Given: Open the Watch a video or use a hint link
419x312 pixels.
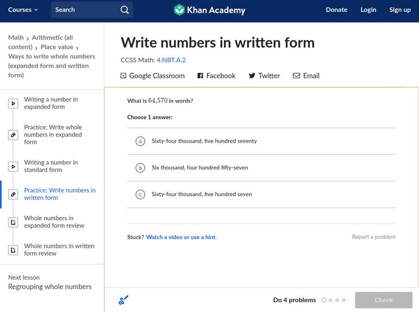Looking at the screenshot, I should pos(181,238).
